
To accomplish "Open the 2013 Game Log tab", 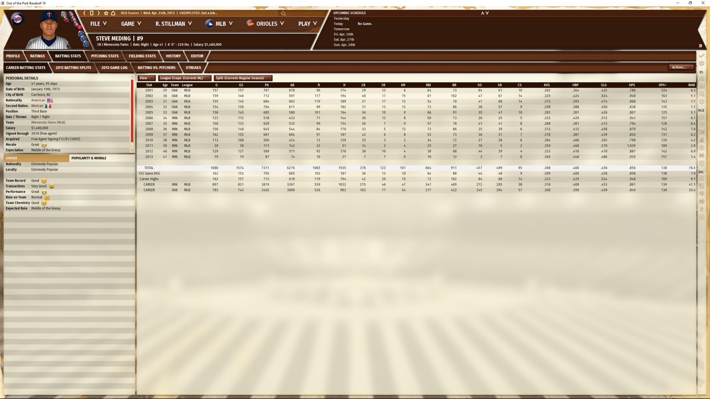I will click(114, 68).
